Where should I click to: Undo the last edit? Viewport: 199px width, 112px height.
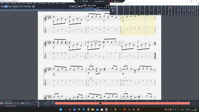click(26, 6)
